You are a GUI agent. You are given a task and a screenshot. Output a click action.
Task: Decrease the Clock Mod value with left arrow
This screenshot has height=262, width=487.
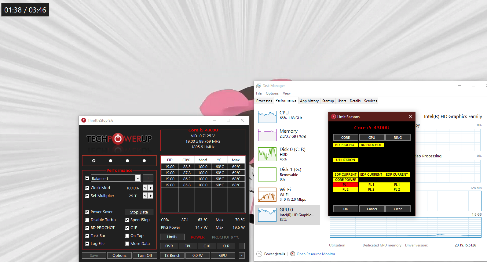click(145, 188)
